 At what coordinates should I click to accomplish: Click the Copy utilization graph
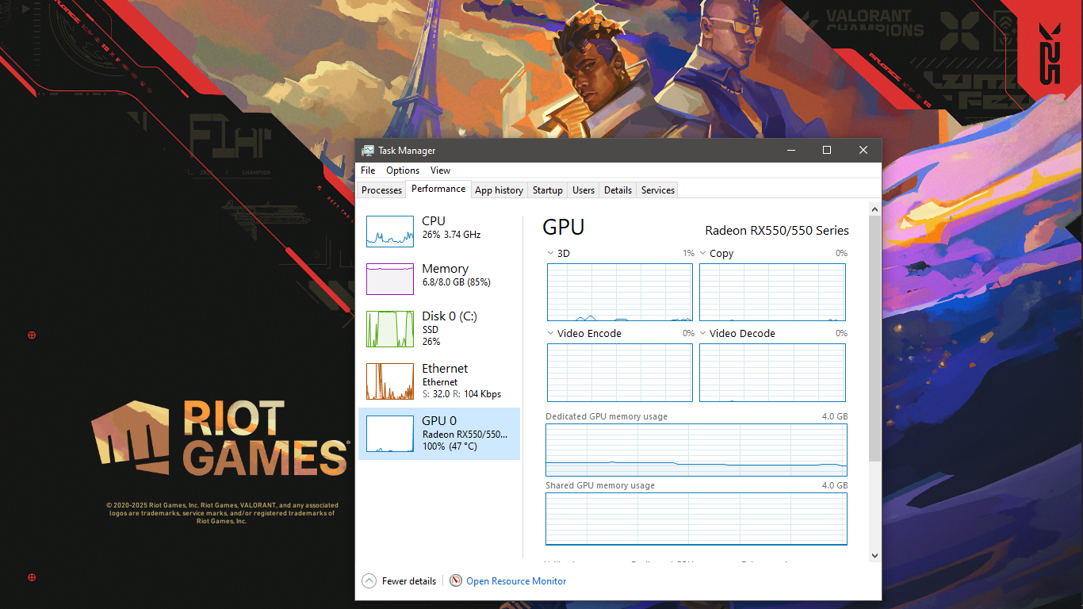click(772, 293)
